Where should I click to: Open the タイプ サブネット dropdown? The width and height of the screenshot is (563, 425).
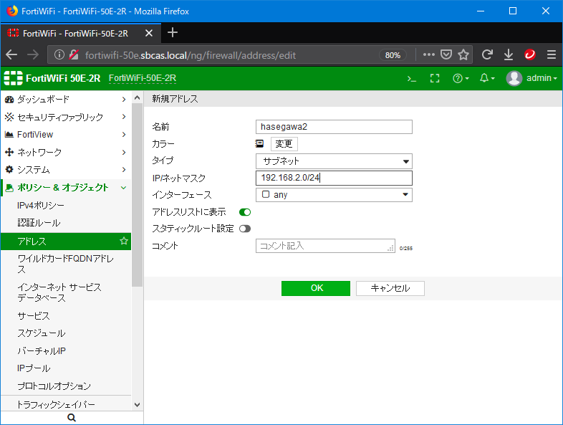click(x=334, y=161)
